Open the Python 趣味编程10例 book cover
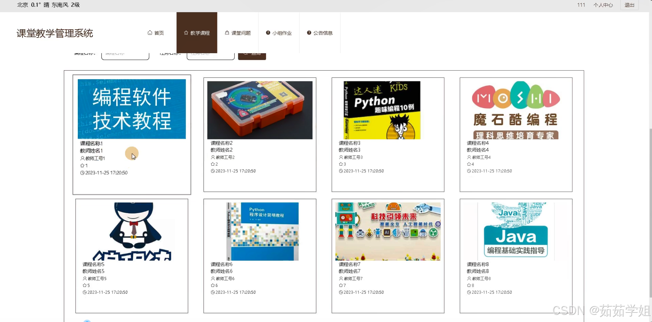The image size is (652, 322). tap(382, 110)
